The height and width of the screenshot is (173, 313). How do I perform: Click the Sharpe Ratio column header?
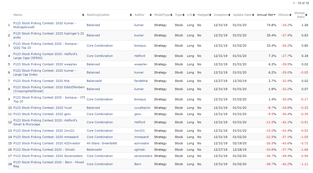(x=300, y=15)
